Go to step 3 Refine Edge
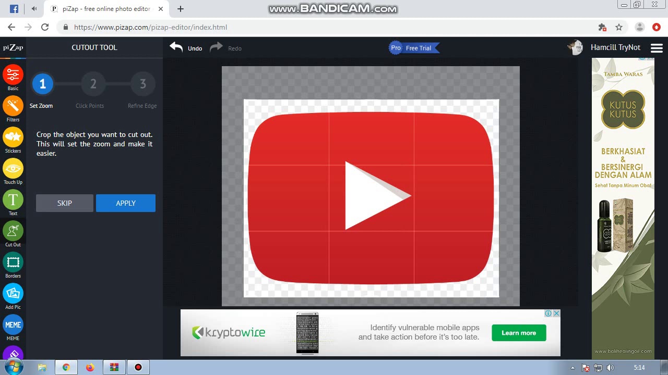 [x=143, y=84]
